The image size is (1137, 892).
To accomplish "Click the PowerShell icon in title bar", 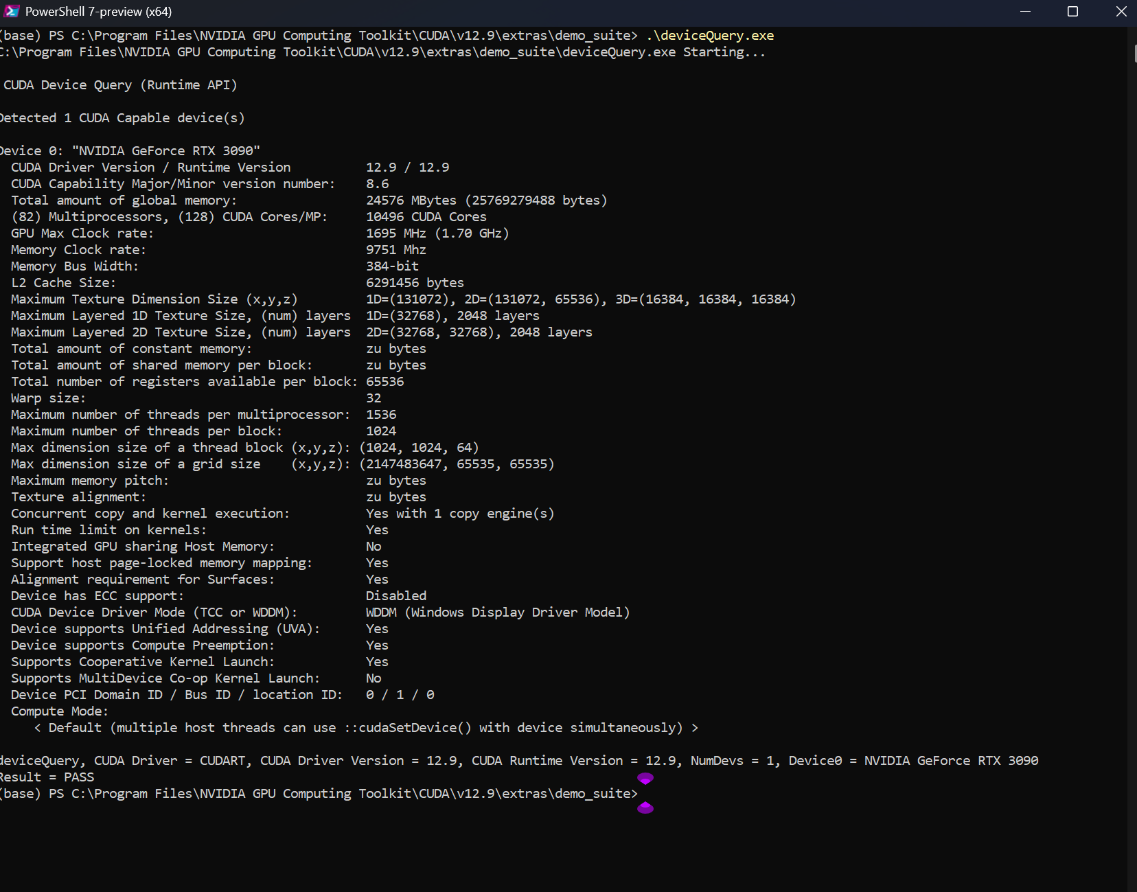I will 12,11.
